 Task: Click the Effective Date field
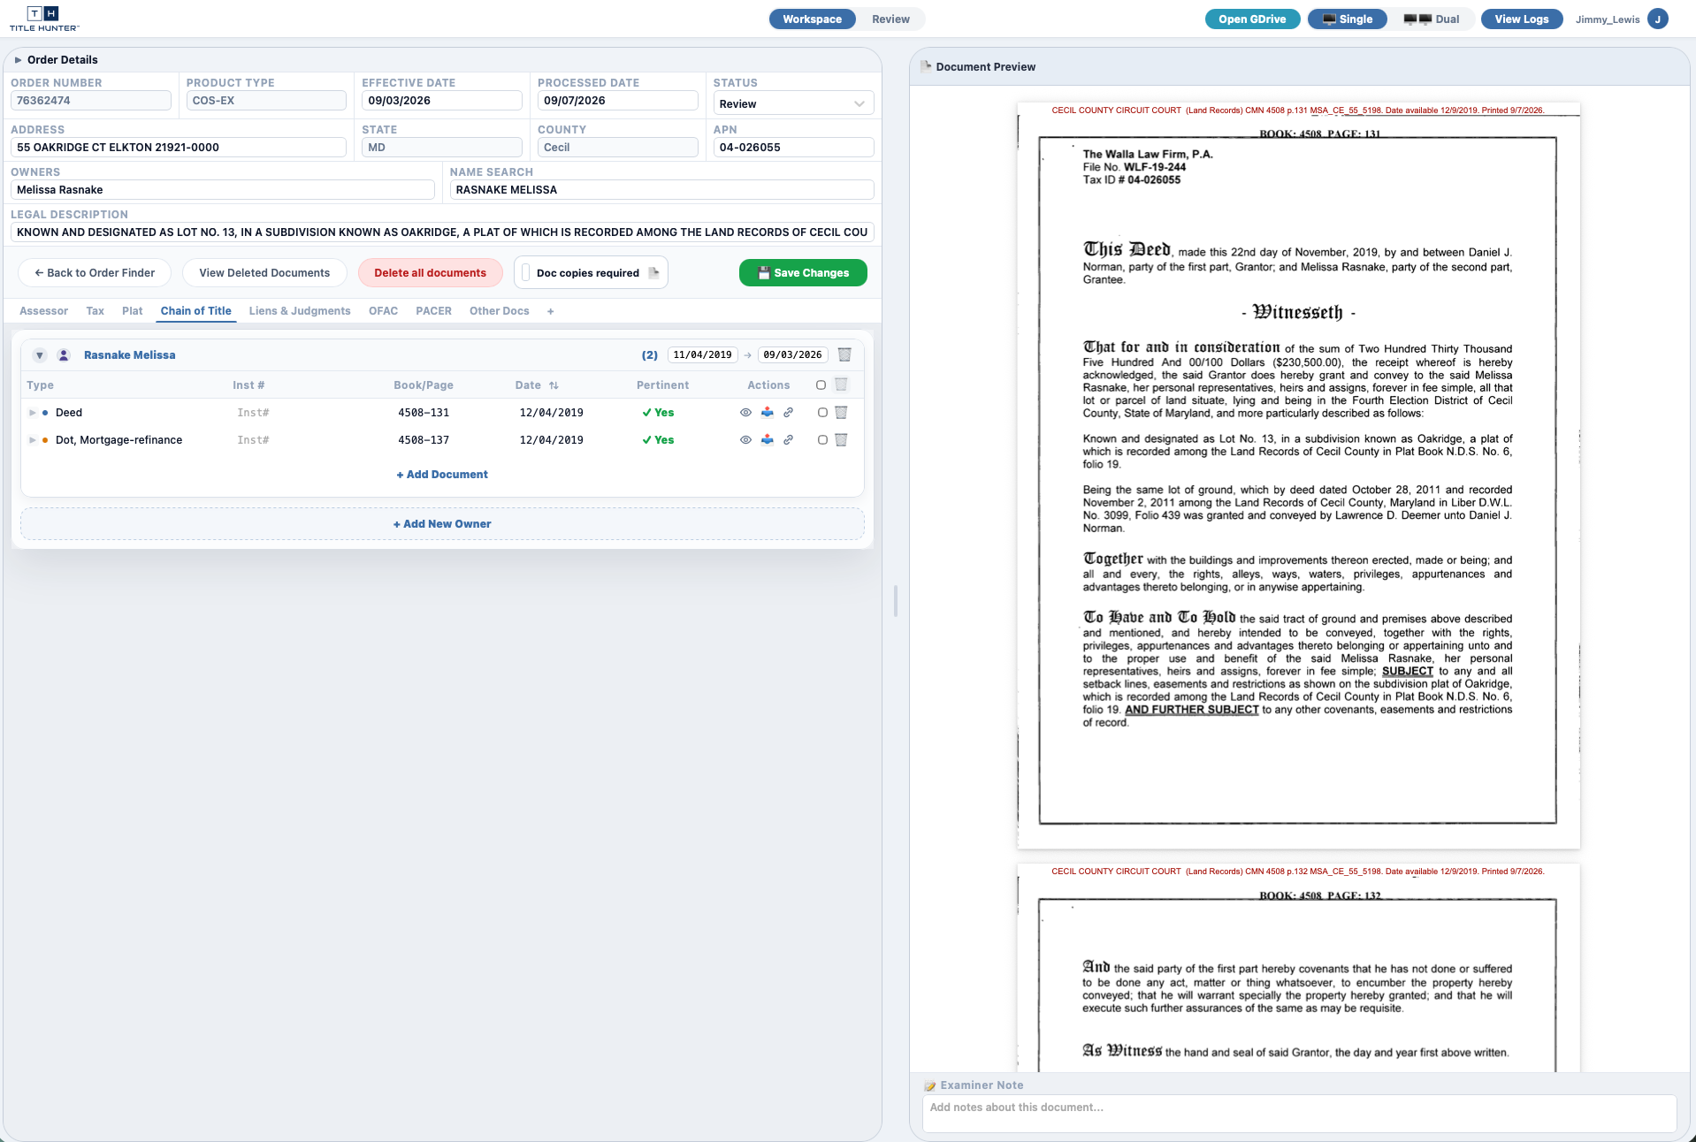(x=441, y=101)
